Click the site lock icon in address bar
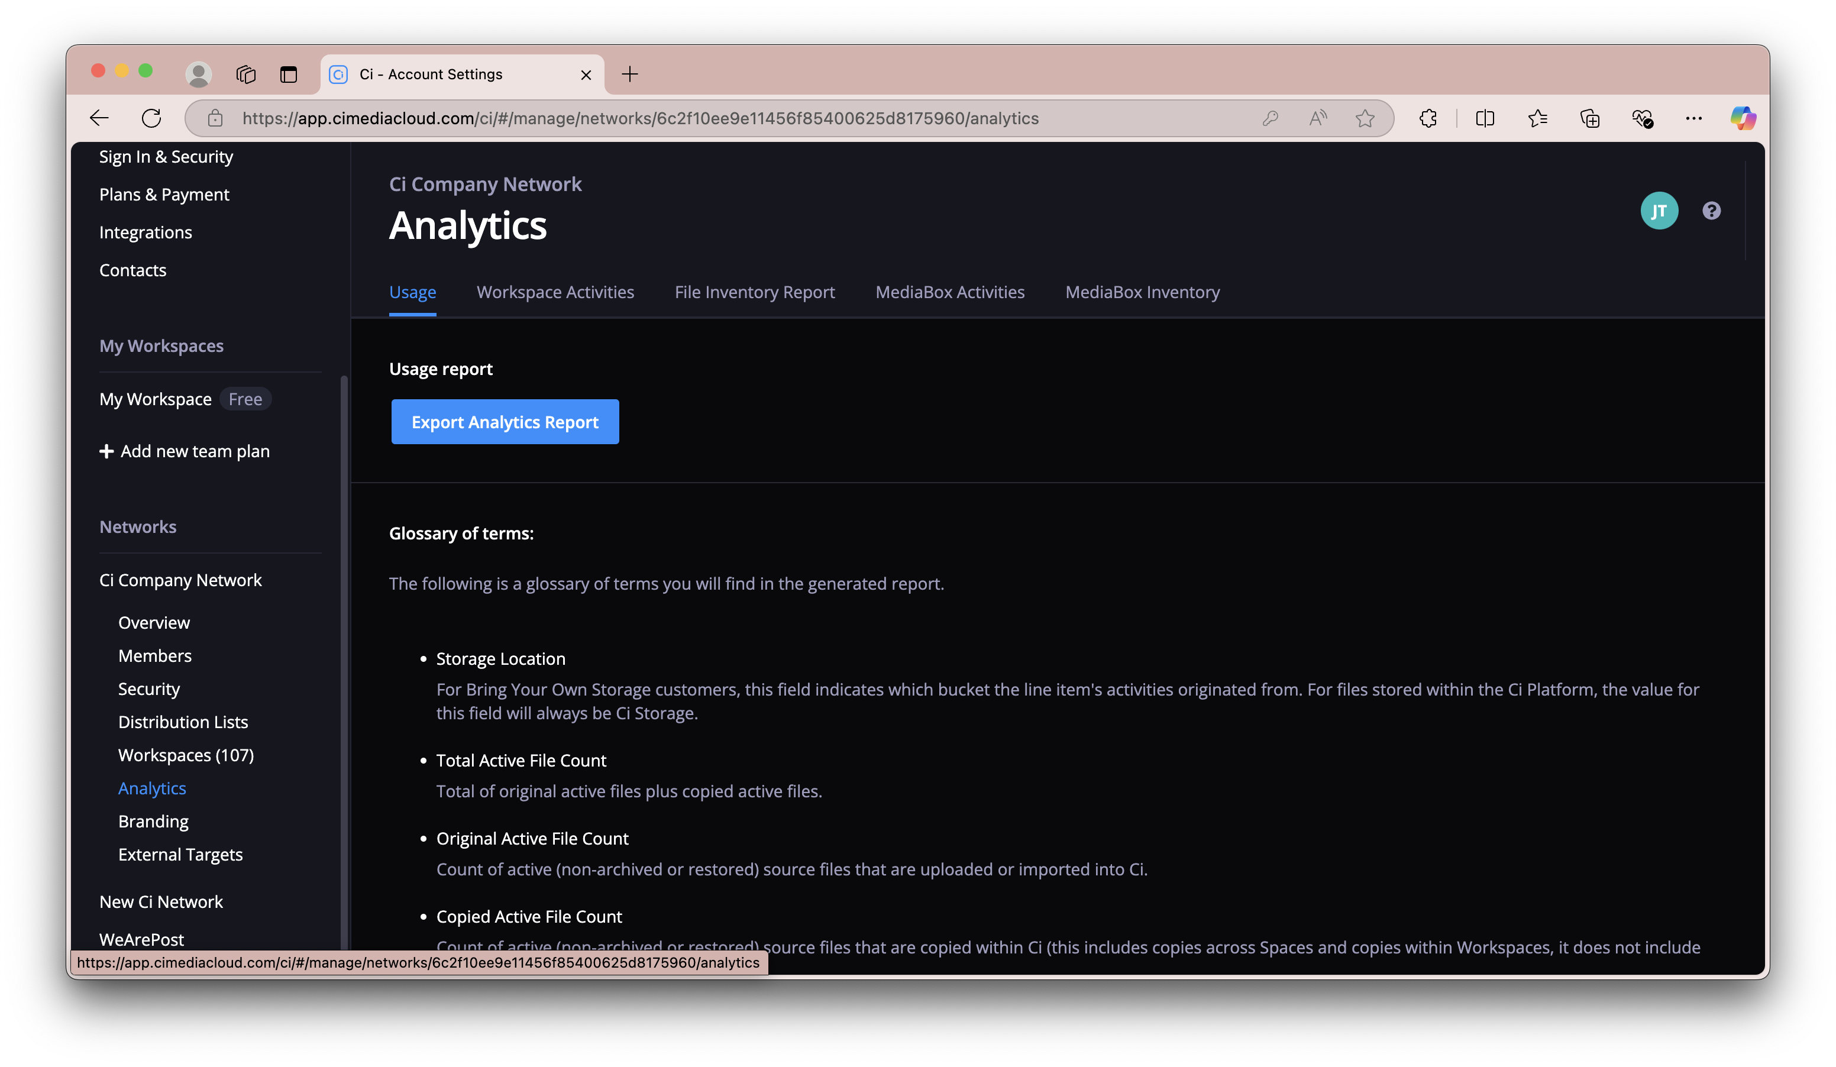The image size is (1836, 1067). [x=215, y=118]
